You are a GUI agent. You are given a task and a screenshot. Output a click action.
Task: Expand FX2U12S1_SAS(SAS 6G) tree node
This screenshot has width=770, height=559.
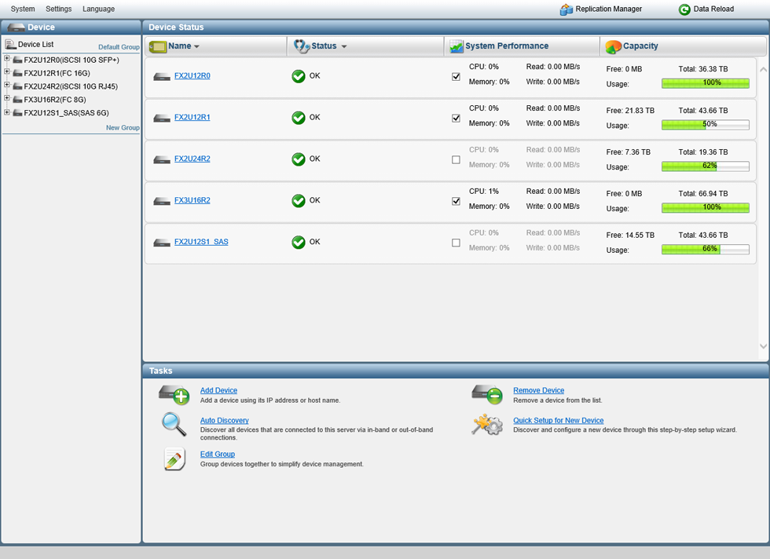click(7, 112)
